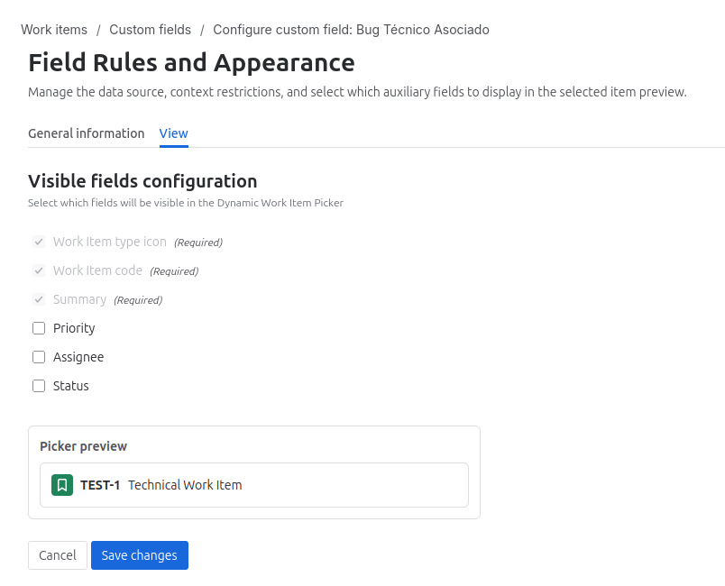Image resolution: width=725 pixels, height=586 pixels.
Task: Switch to the General information tab
Action: 87,133
